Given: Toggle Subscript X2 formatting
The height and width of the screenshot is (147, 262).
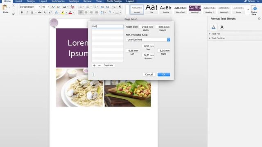Looking at the screenshot, I should pyautogui.click(x=45, y=12).
